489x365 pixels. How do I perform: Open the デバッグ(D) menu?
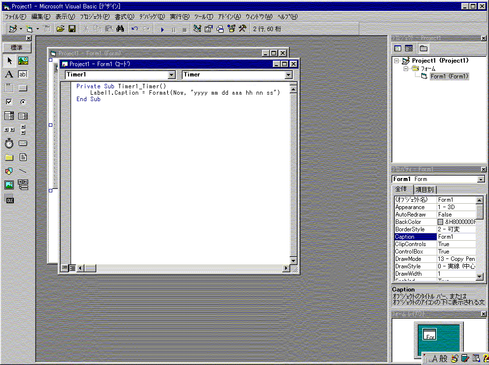[x=152, y=17]
